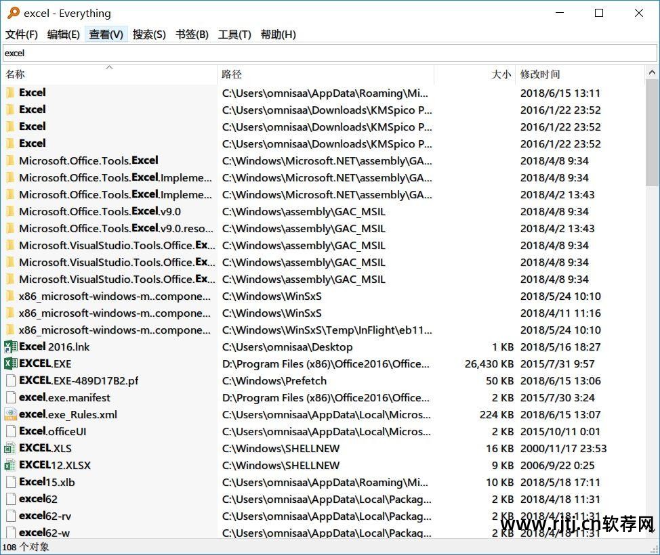Click the XML icon of excel.exe_Rules.xml
The height and width of the screenshot is (555, 660).
11,414
